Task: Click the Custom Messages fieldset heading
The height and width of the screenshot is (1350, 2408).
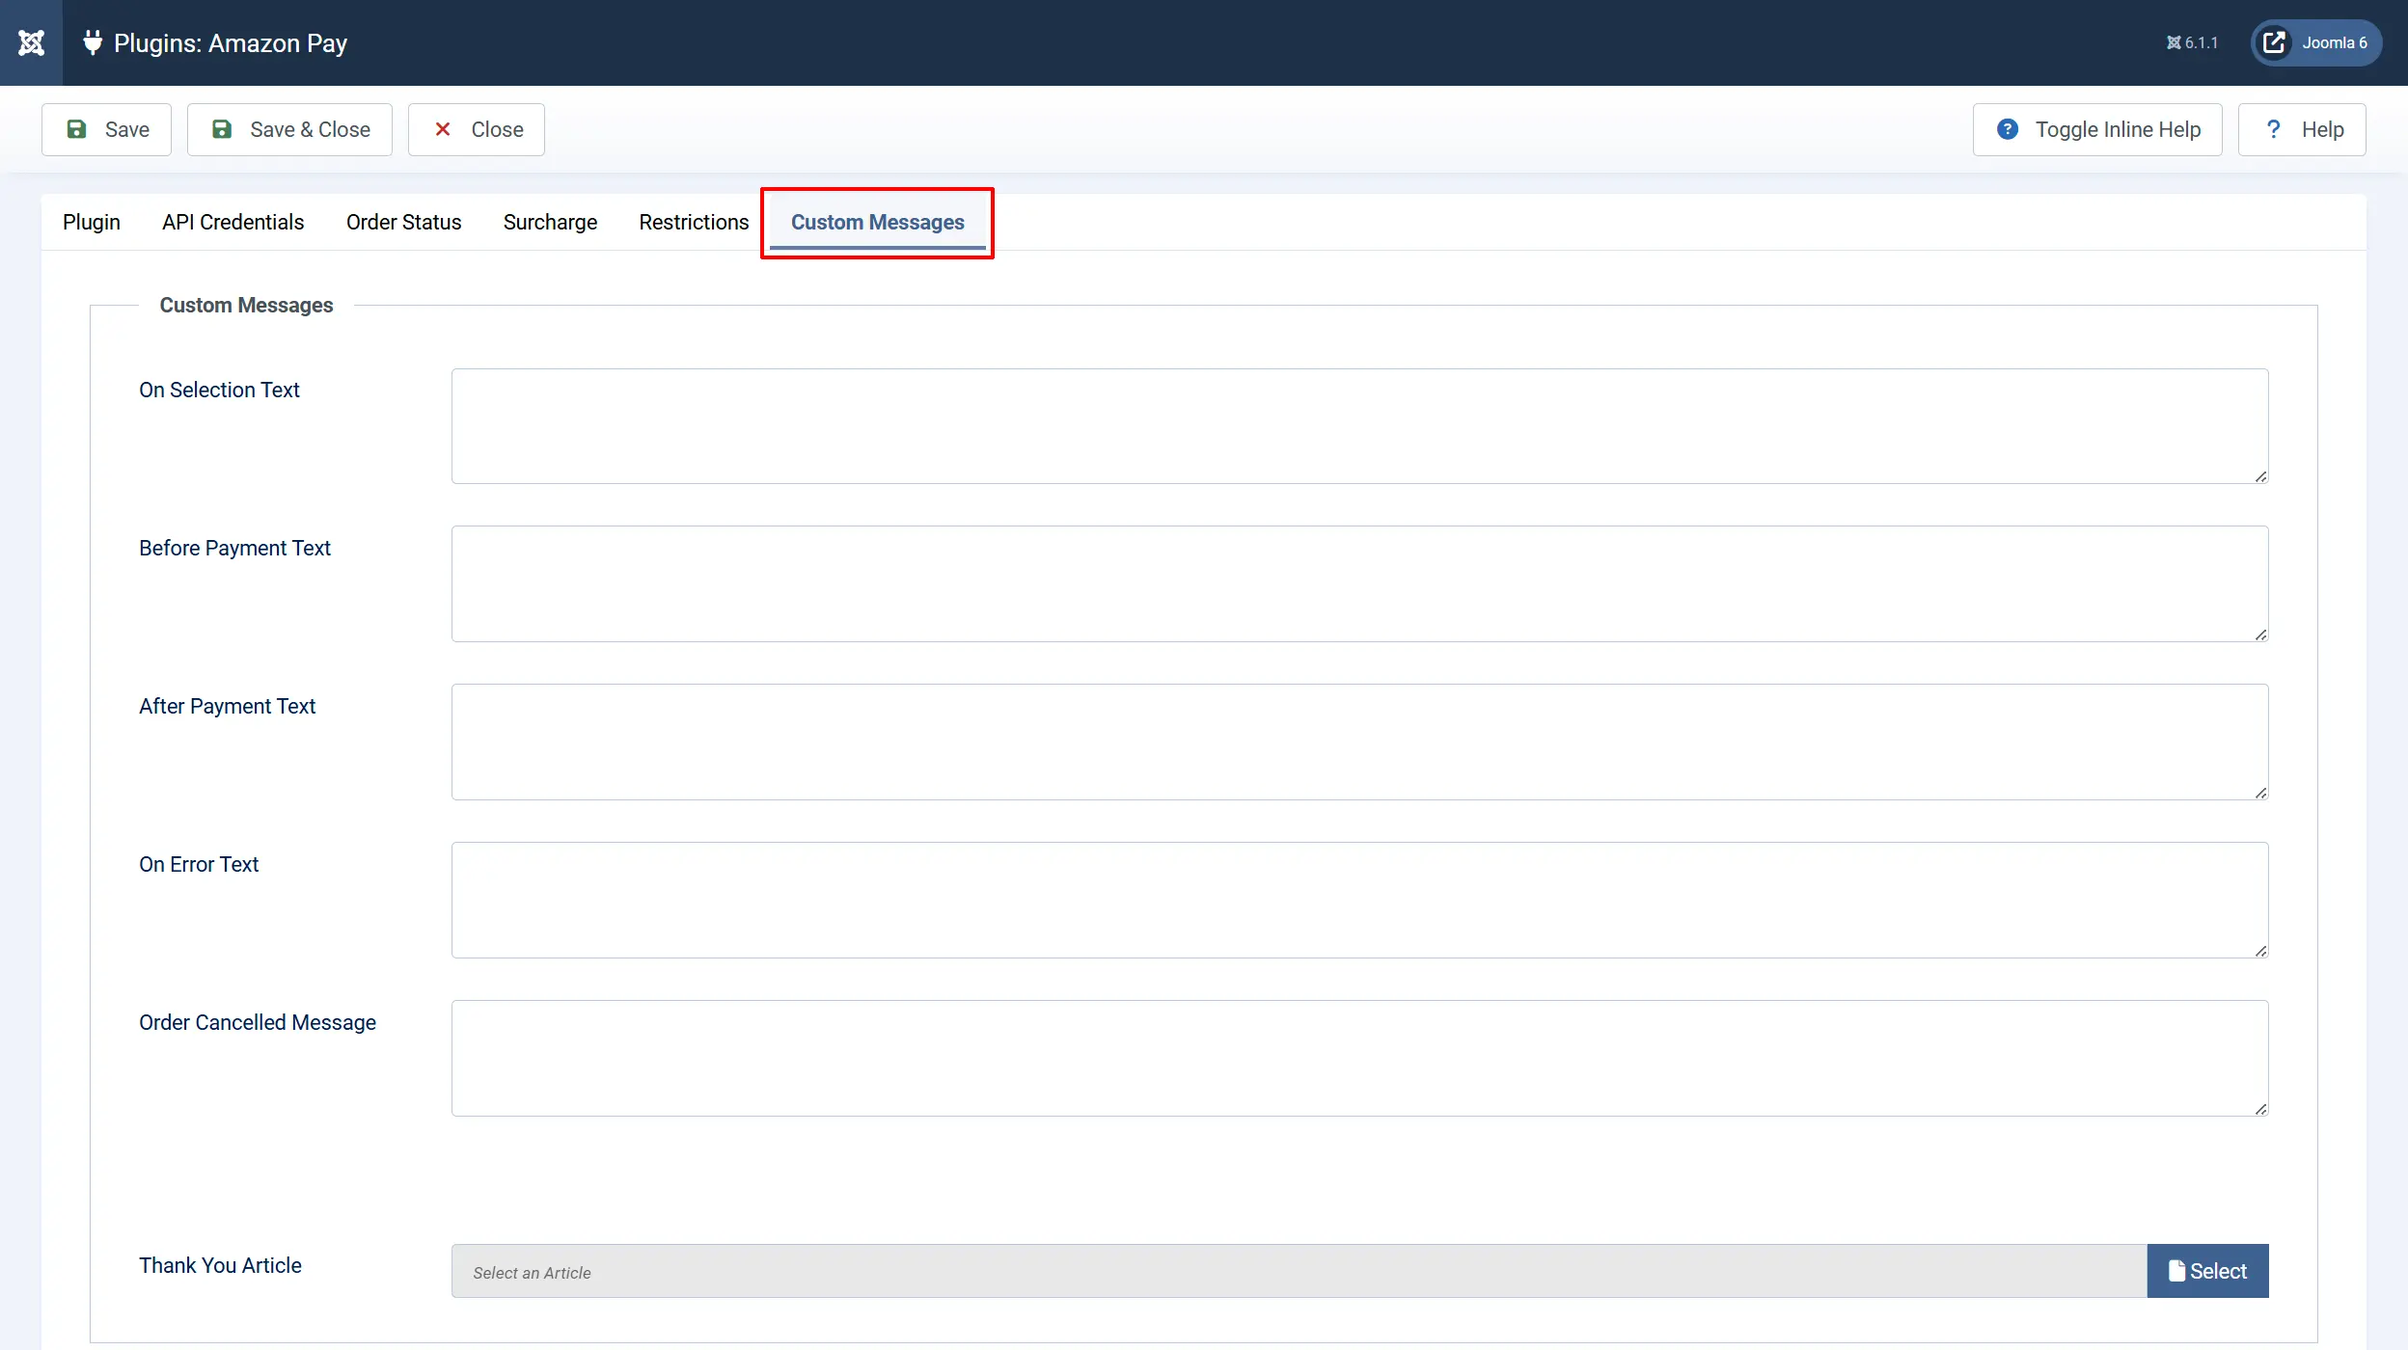Action: tap(246, 305)
